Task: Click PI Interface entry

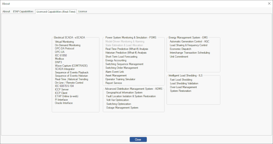Action: [61, 100]
